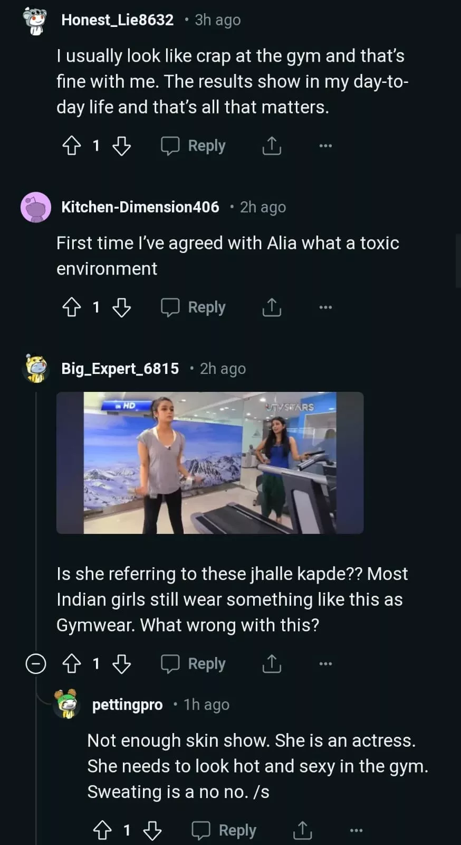Upvote KitchenDimension406's comment

(x=72, y=307)
